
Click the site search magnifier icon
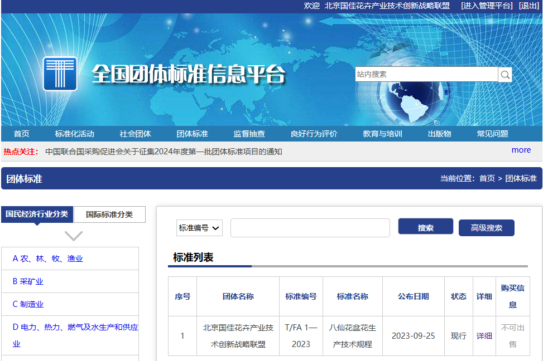click(x=505, y=74)
